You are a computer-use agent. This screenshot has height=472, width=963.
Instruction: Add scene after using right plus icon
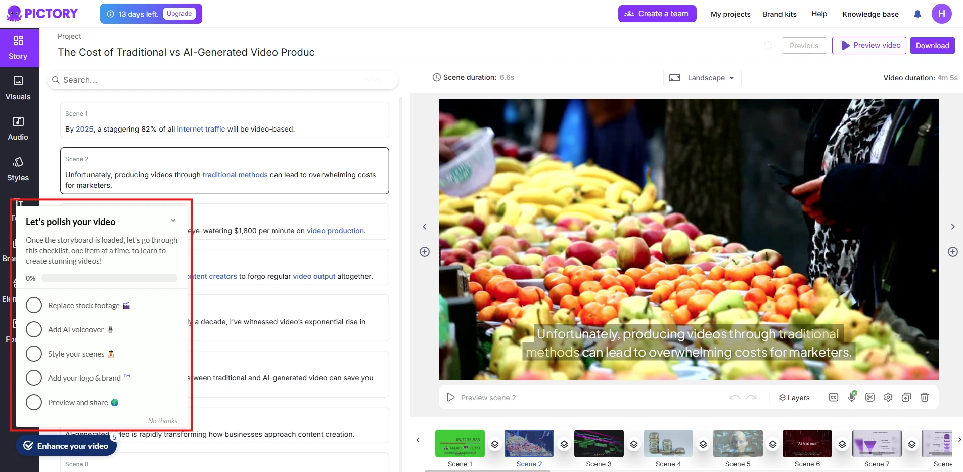point(953,252)
